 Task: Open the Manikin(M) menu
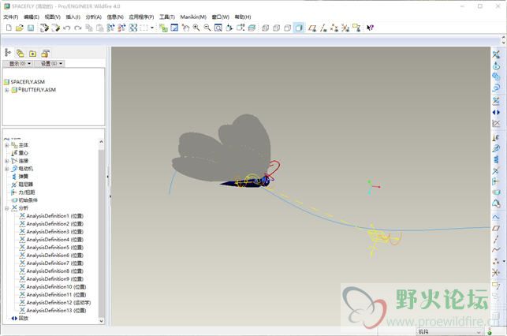pyautogui.click(x=193, y=17)
